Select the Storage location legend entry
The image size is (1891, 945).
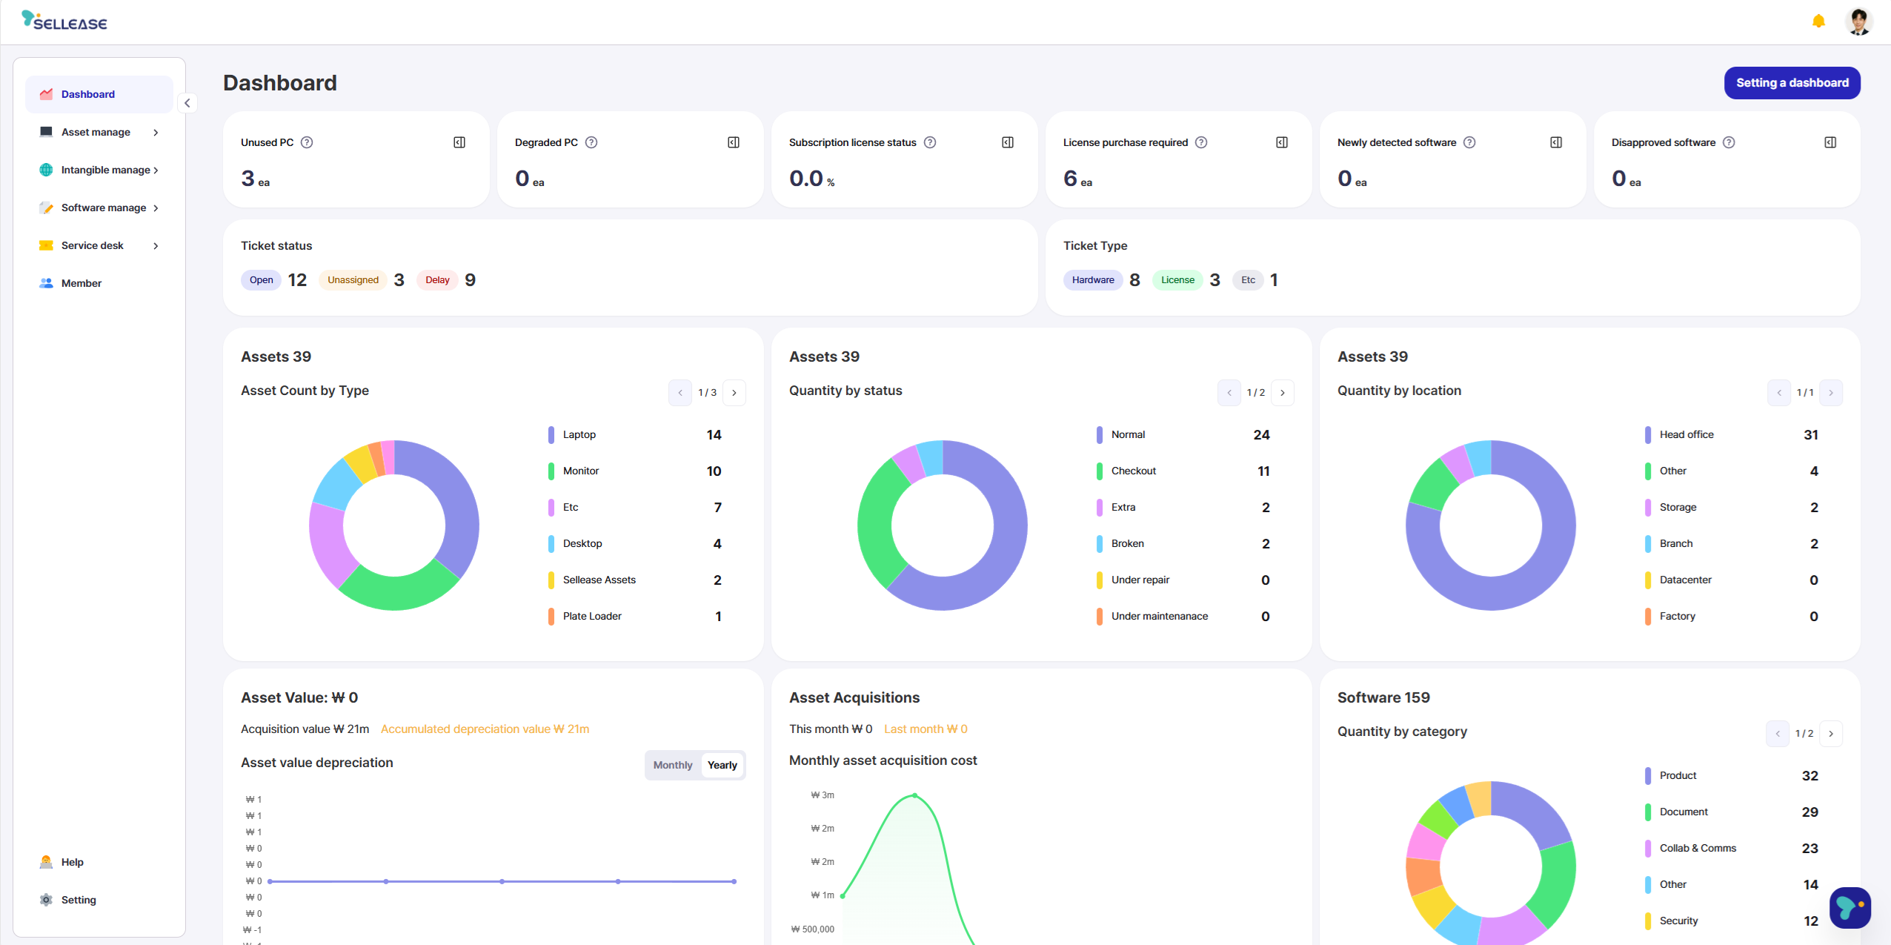[1732, 508]
